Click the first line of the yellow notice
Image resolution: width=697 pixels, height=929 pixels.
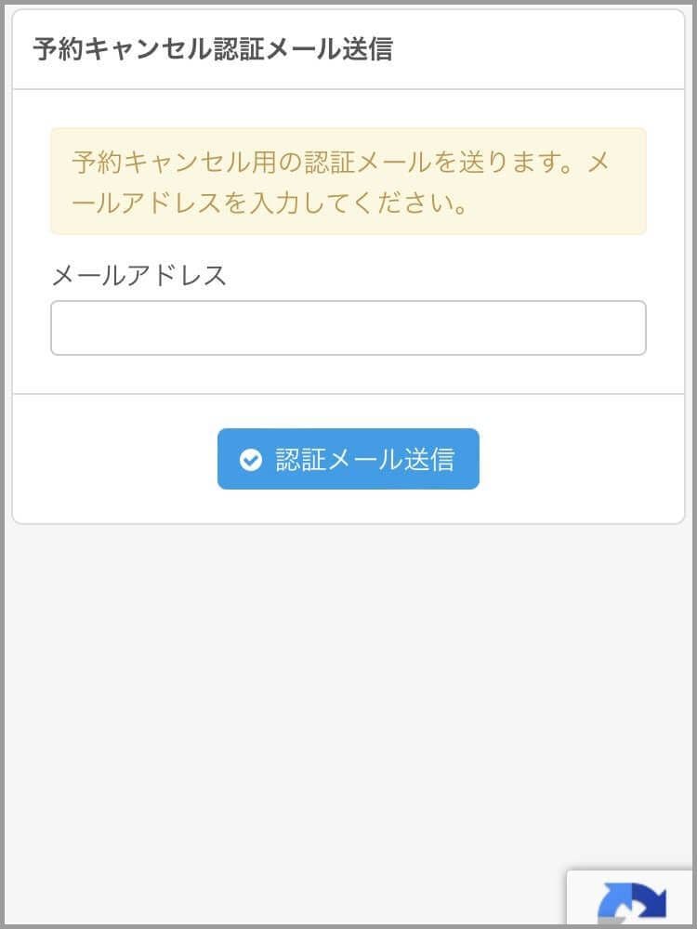[x=340, y=163]
